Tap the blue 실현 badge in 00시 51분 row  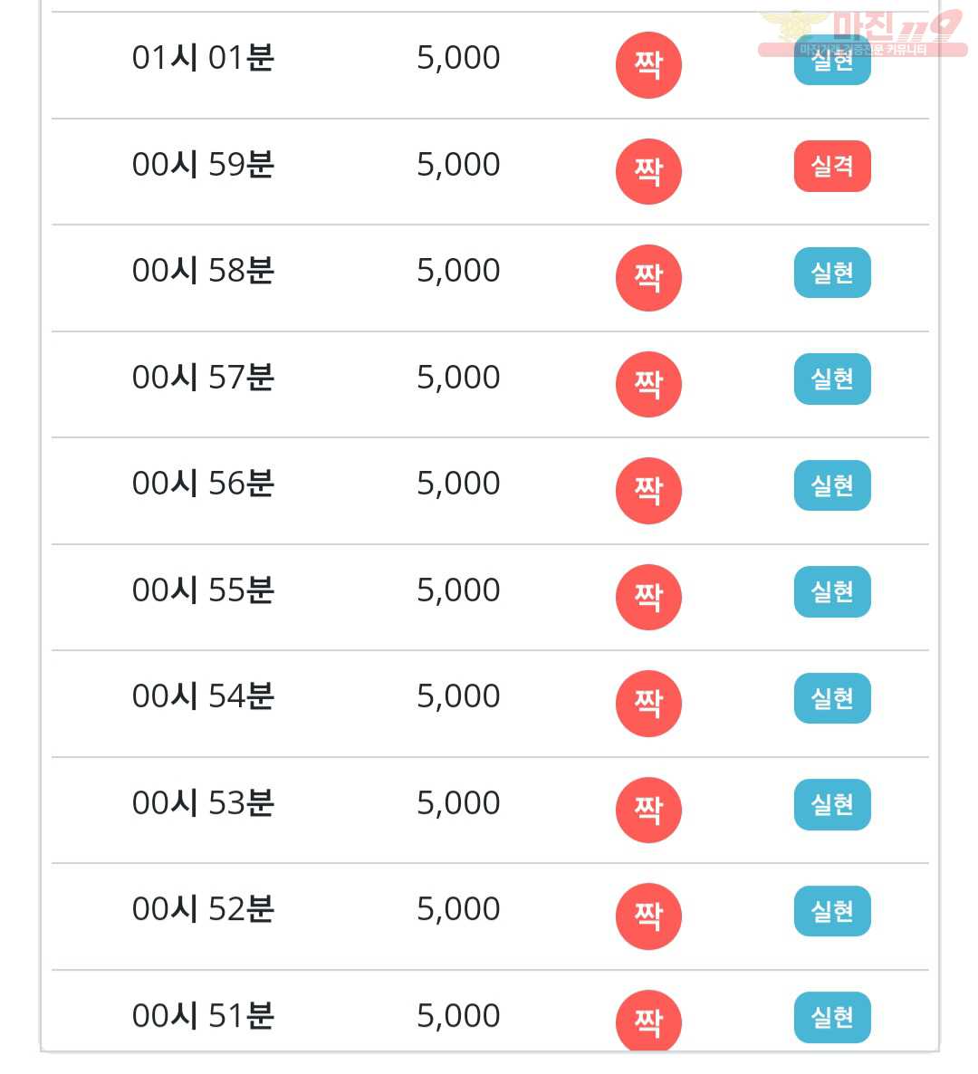click(832, 1017)
